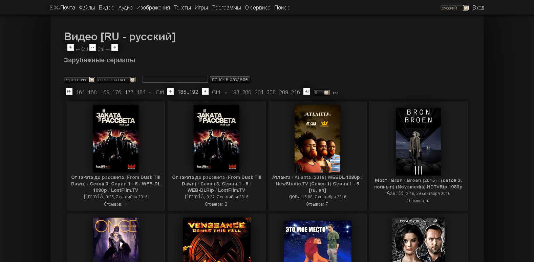Open the новое в начале sort dropdown

click(116, 80)
